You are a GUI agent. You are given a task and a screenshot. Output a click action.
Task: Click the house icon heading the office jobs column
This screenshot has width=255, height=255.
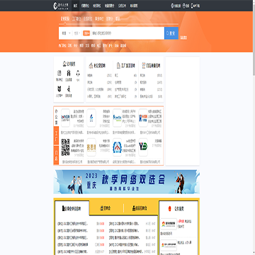(90, 65)
